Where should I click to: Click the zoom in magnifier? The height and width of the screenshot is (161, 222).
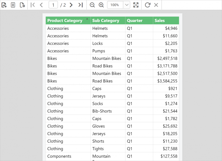[x=101, y=5]
